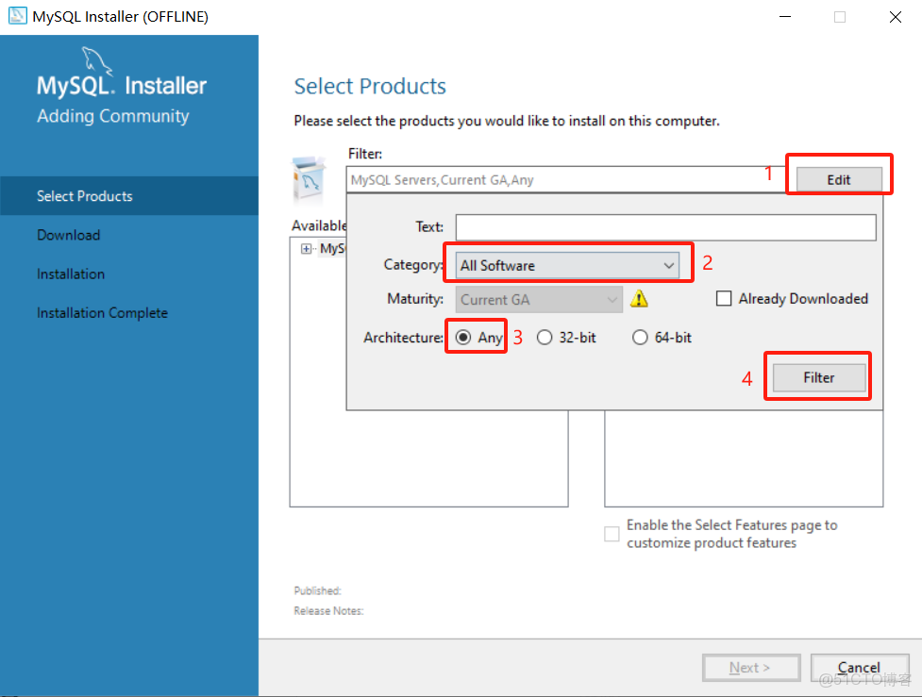Check the Already Downloaded checkbox
Viewport: 922px width, 697px height.
pos(724,299)
